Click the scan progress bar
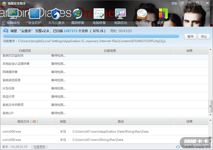Viewport: 213px width, 150px height. click(x=91, y=36)
